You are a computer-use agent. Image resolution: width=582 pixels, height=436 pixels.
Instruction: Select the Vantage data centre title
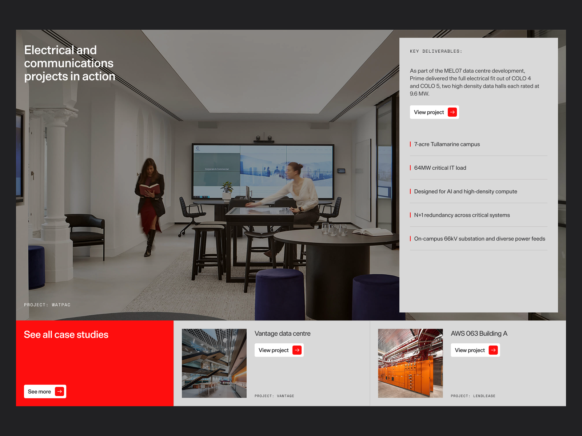point(283,334)
